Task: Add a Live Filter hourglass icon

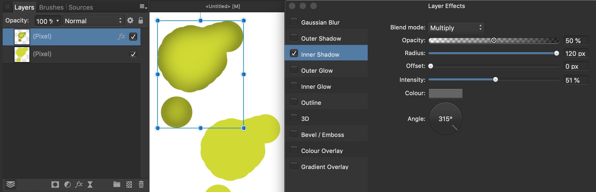Action: [90, 185]
